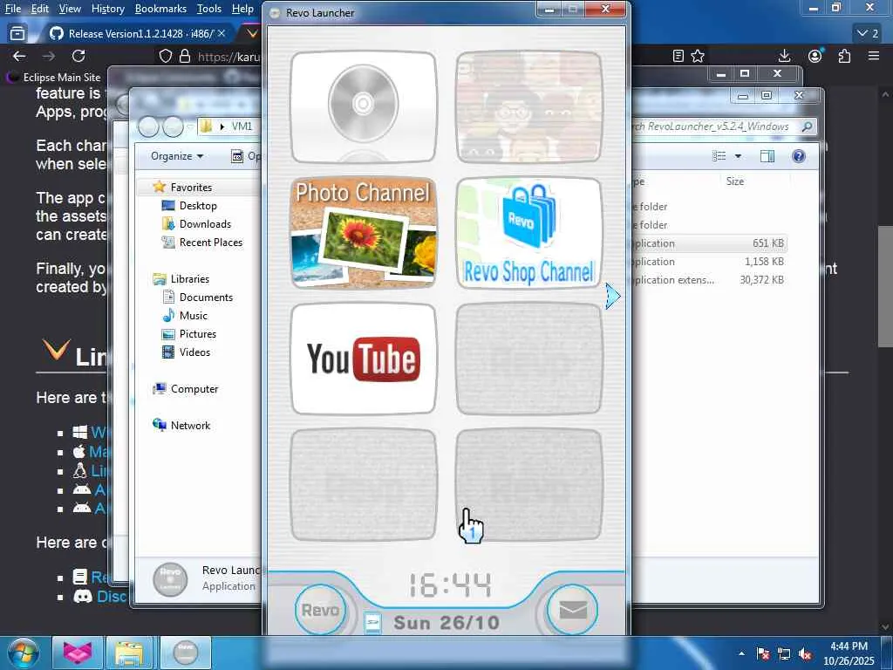The height and width of the screenshot is (670, 893).
Task: Open the browser downloads panel
Action: click(x=784, y=56)
